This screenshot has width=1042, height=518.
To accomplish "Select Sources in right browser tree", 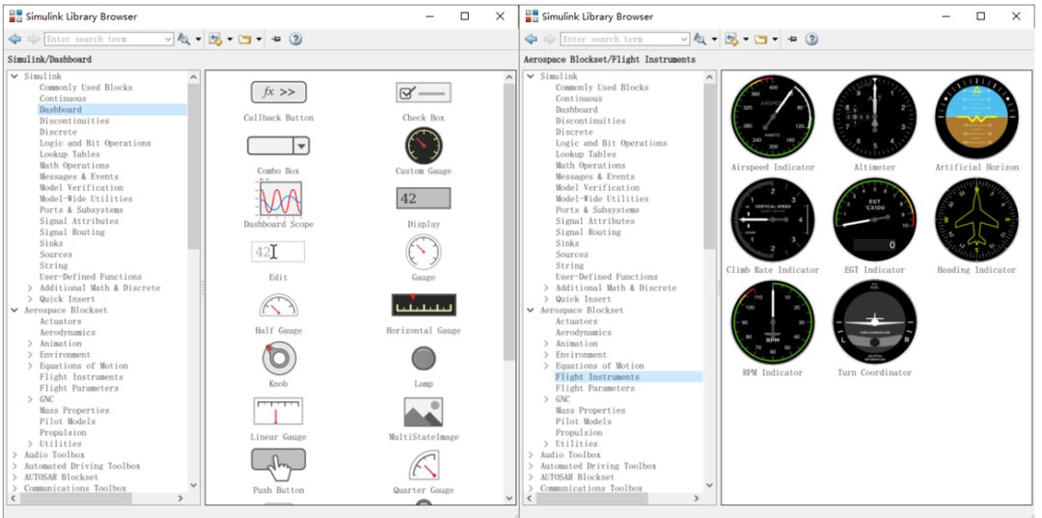I will (572, 255).
